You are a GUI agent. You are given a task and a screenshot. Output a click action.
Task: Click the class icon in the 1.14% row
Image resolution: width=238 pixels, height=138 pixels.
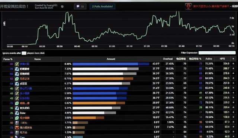17,137
